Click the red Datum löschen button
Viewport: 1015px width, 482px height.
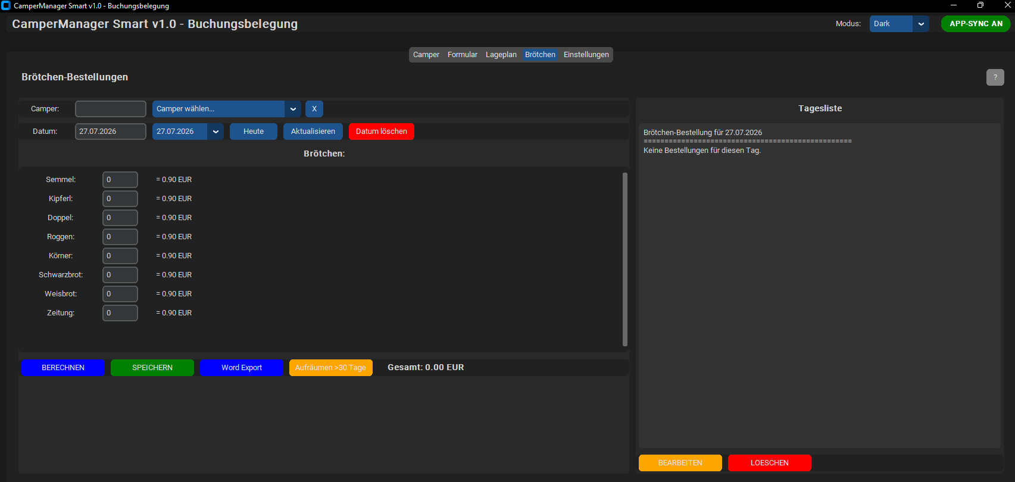tap(382, 132)
